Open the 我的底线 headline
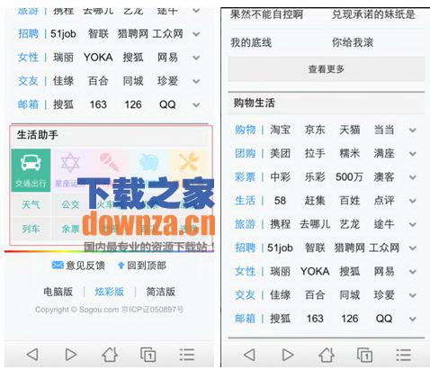The image size is (430, 370). 251,42
